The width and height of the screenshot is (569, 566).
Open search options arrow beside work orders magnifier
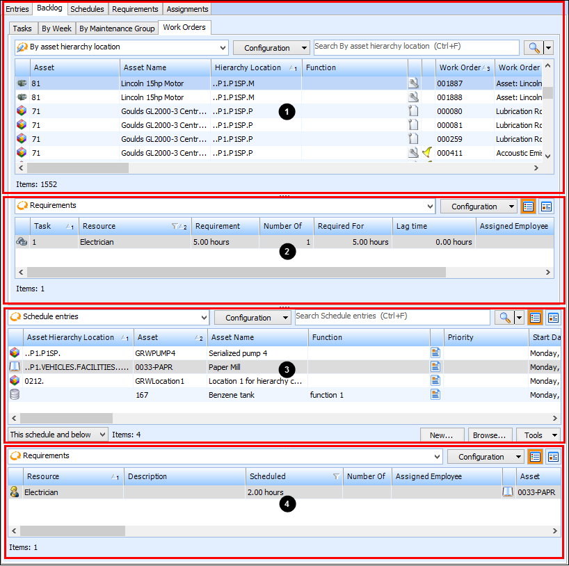pyautogui.click(x=548, y=47)
